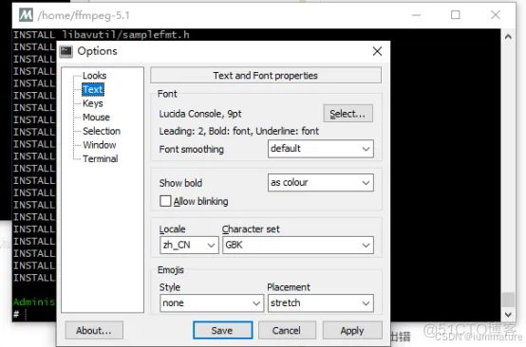This screenshot has width=526, height=347.
Task: Click the Cancel button
Action: click(287, 330)
